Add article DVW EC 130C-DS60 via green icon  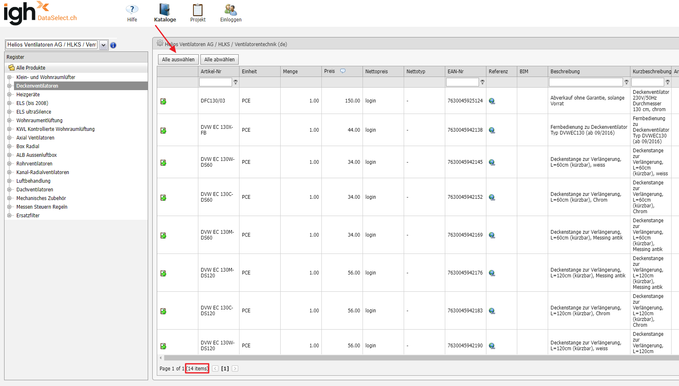[163, 198]
